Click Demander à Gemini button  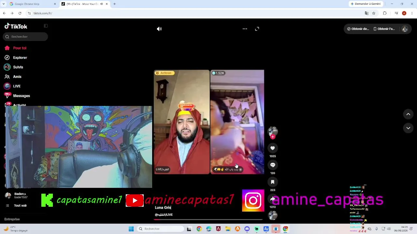pos(366,4)
